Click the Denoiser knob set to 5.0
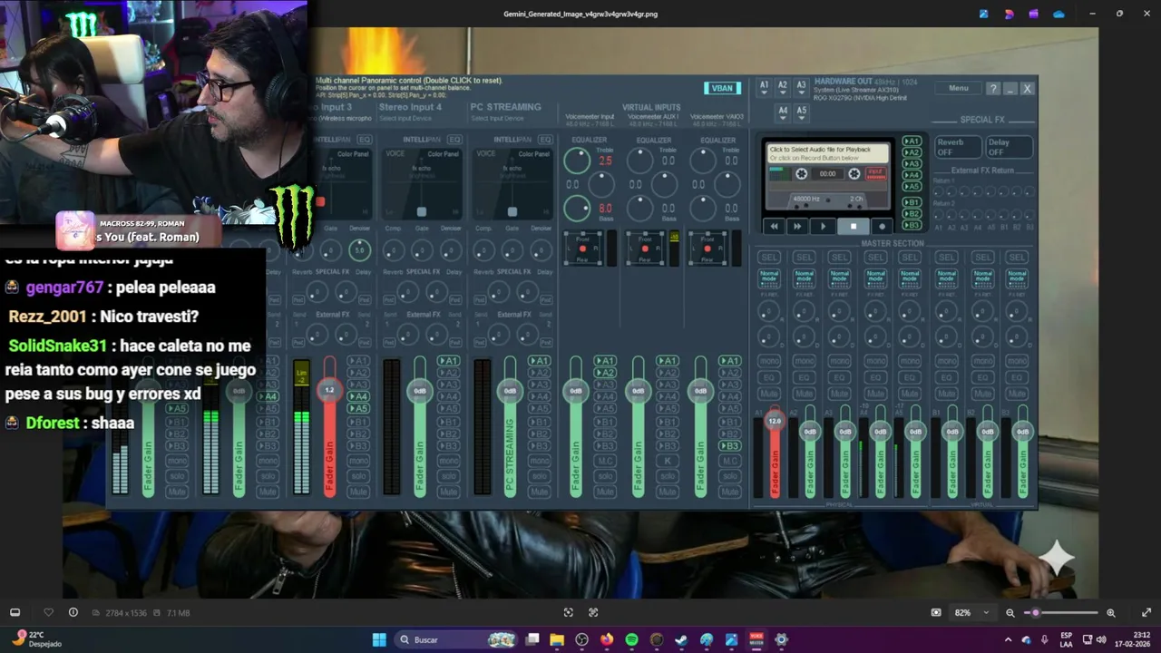The image size is (1161, 653). pyautogui.click(x=360, y=250)
